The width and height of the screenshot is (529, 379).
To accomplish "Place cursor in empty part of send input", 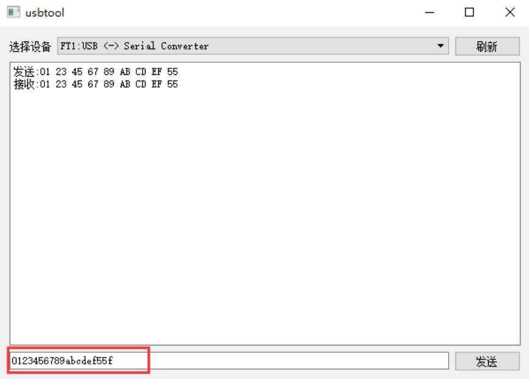I will [x=297, y=361].
